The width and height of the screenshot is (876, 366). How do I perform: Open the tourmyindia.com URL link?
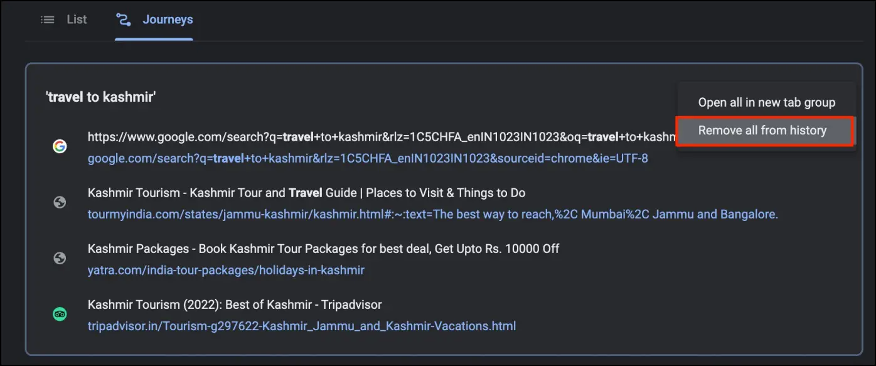[x=433, y=214]
